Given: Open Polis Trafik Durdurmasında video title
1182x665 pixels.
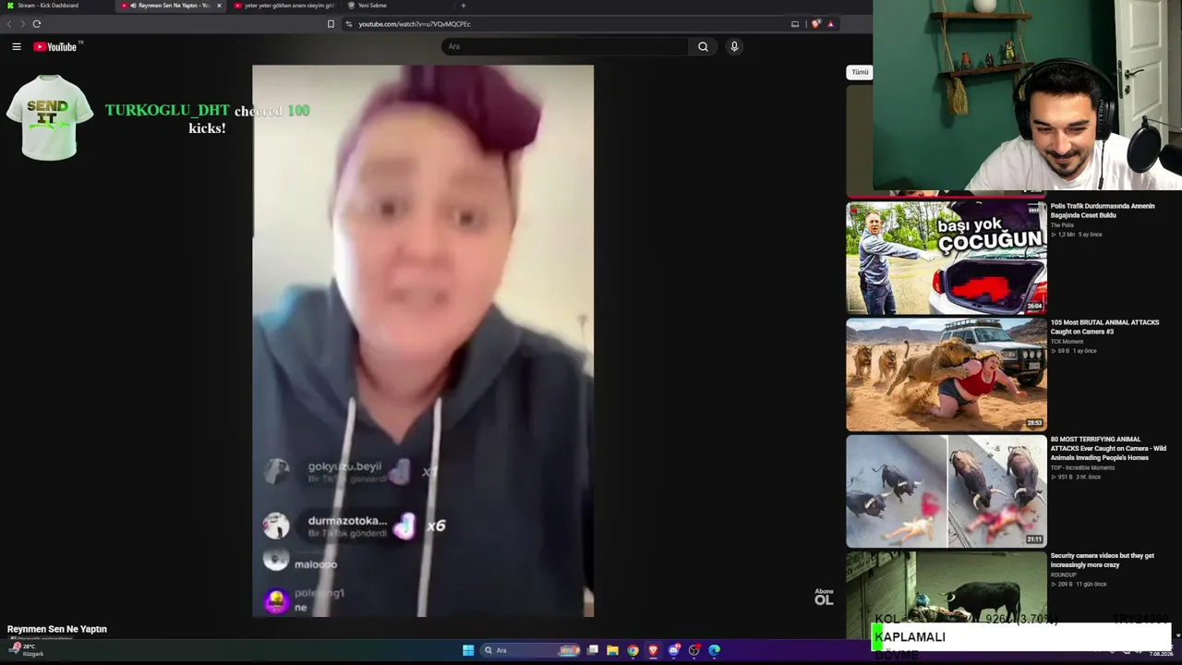Looking at the screenshot, I should click(1103, 211).
